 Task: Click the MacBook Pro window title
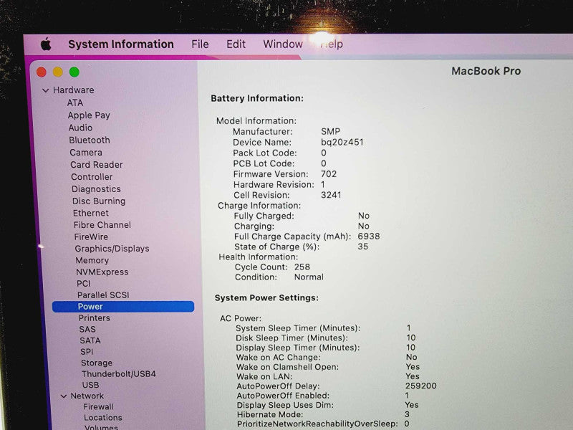(486, 71)
